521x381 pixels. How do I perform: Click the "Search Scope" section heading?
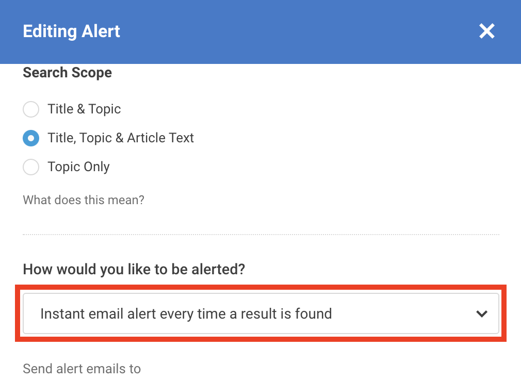[68, 73]
